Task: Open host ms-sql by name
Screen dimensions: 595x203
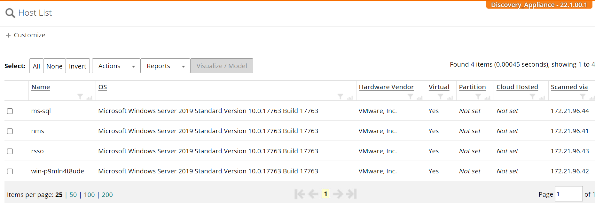Action: (x=41, y=111)
